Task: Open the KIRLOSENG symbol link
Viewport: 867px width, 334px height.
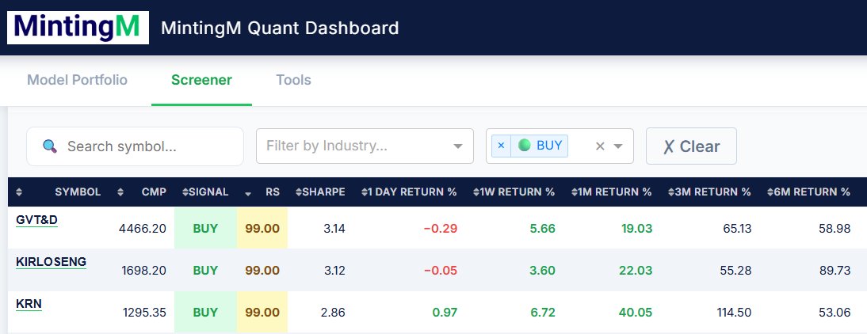Action: 51,262
